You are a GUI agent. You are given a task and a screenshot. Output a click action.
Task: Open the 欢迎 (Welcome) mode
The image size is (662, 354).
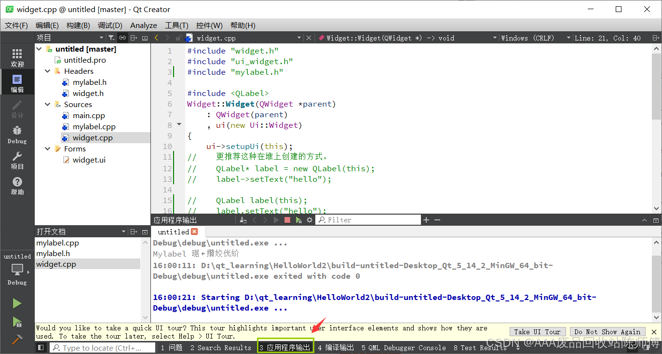coord(17,58)
